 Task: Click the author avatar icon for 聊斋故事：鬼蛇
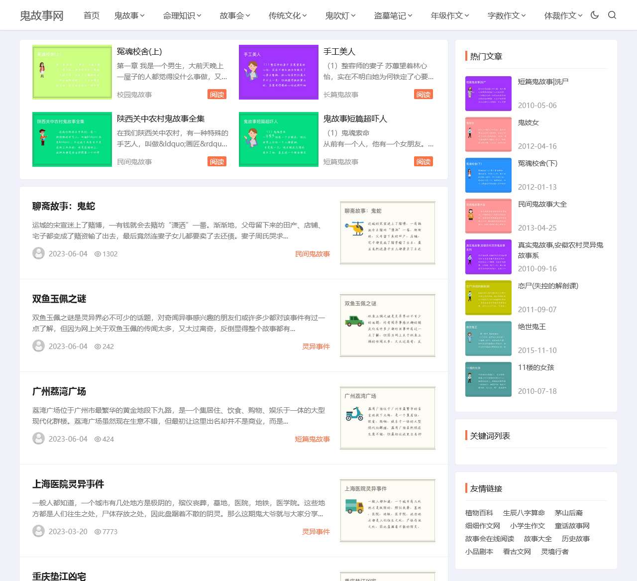(38, 253)
